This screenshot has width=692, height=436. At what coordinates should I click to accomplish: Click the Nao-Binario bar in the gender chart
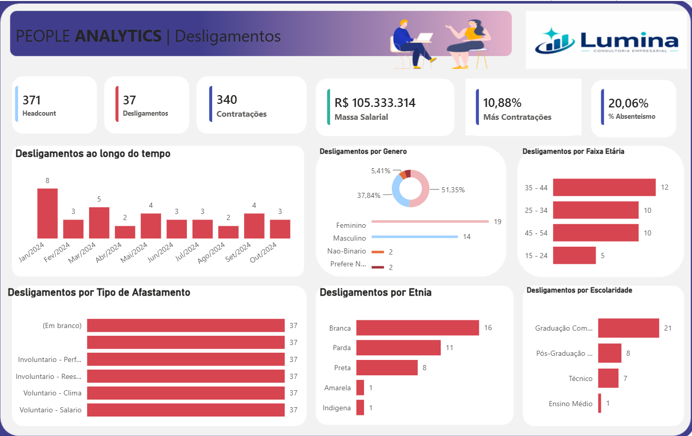(x=377, y=252)
